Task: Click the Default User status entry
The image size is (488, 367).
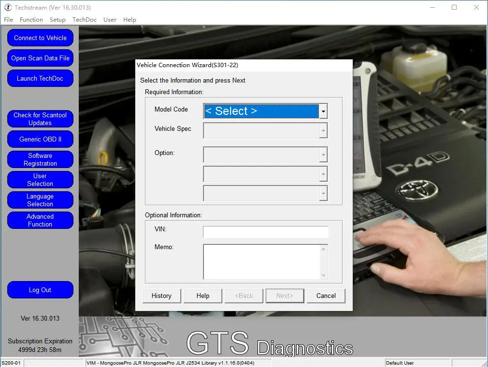Action: [x=400, y=363]
